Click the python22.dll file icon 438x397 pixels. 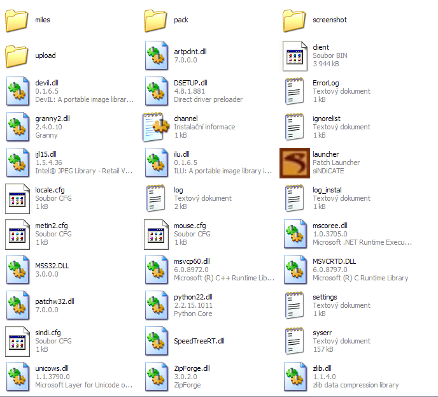(x=156, y=306)
